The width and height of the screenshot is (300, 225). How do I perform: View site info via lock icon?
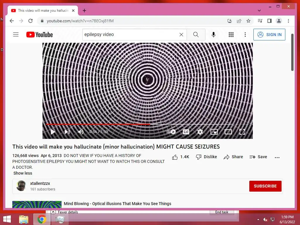coord(42,21)
